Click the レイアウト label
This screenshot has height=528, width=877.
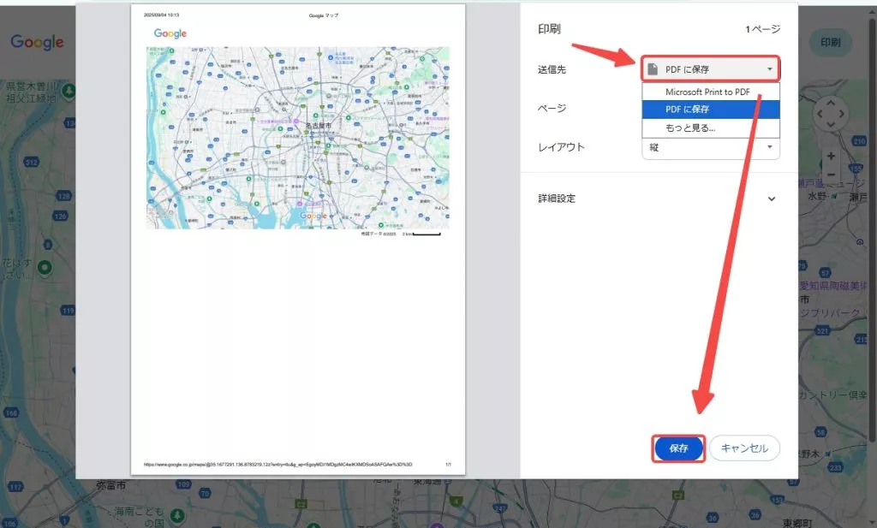[561, 147]
